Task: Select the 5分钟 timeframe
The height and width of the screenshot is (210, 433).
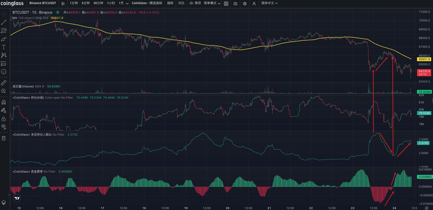Action: coord(86,3)
